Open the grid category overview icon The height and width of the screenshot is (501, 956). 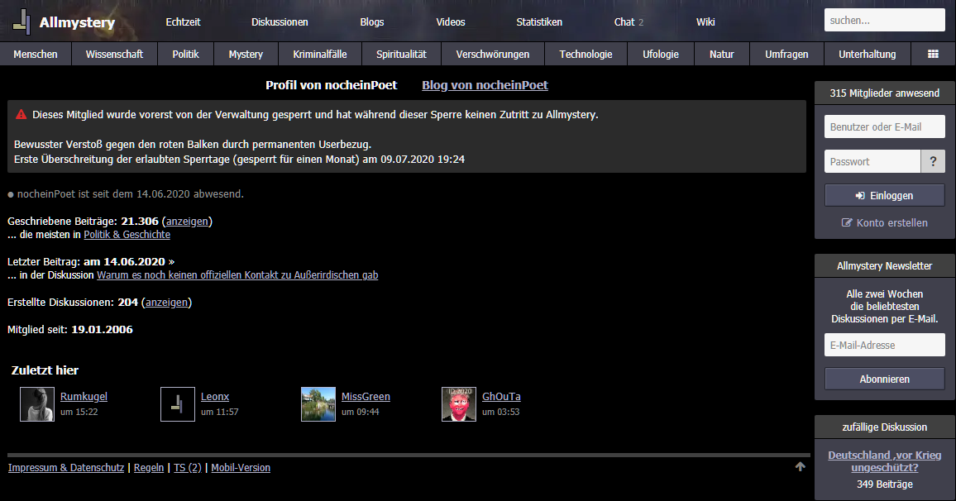point(933,55)
